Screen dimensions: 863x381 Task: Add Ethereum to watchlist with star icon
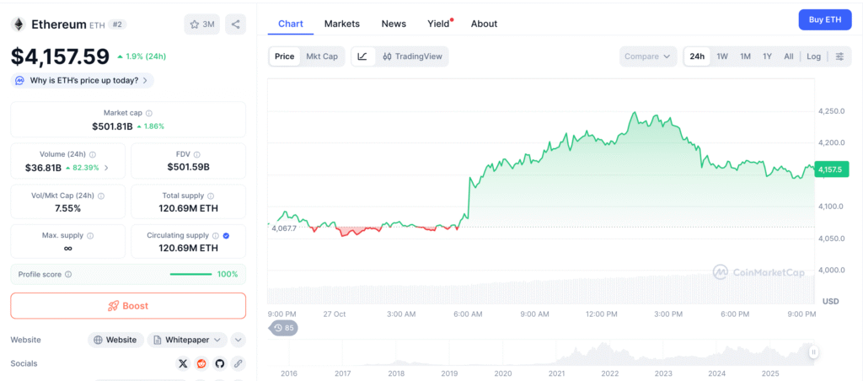pos(201,24)
